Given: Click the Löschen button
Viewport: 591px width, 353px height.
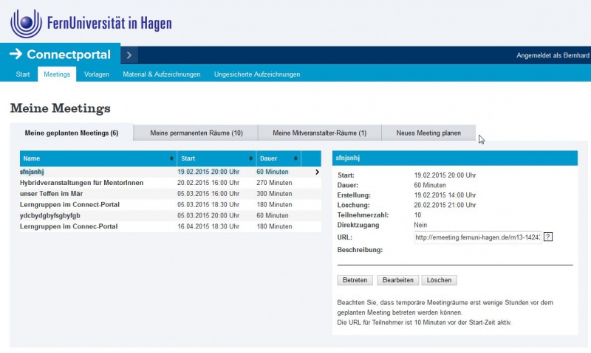Looking at the screenshot, I should pyautogui.click(x=439, y=280).
